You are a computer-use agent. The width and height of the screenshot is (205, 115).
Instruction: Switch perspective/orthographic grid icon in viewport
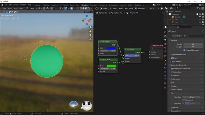(x=90, y=39)
